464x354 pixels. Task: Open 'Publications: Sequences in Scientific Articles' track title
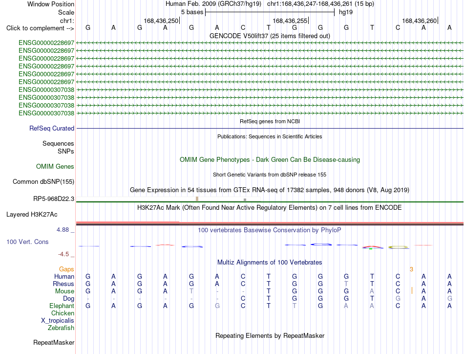point(270,136)
